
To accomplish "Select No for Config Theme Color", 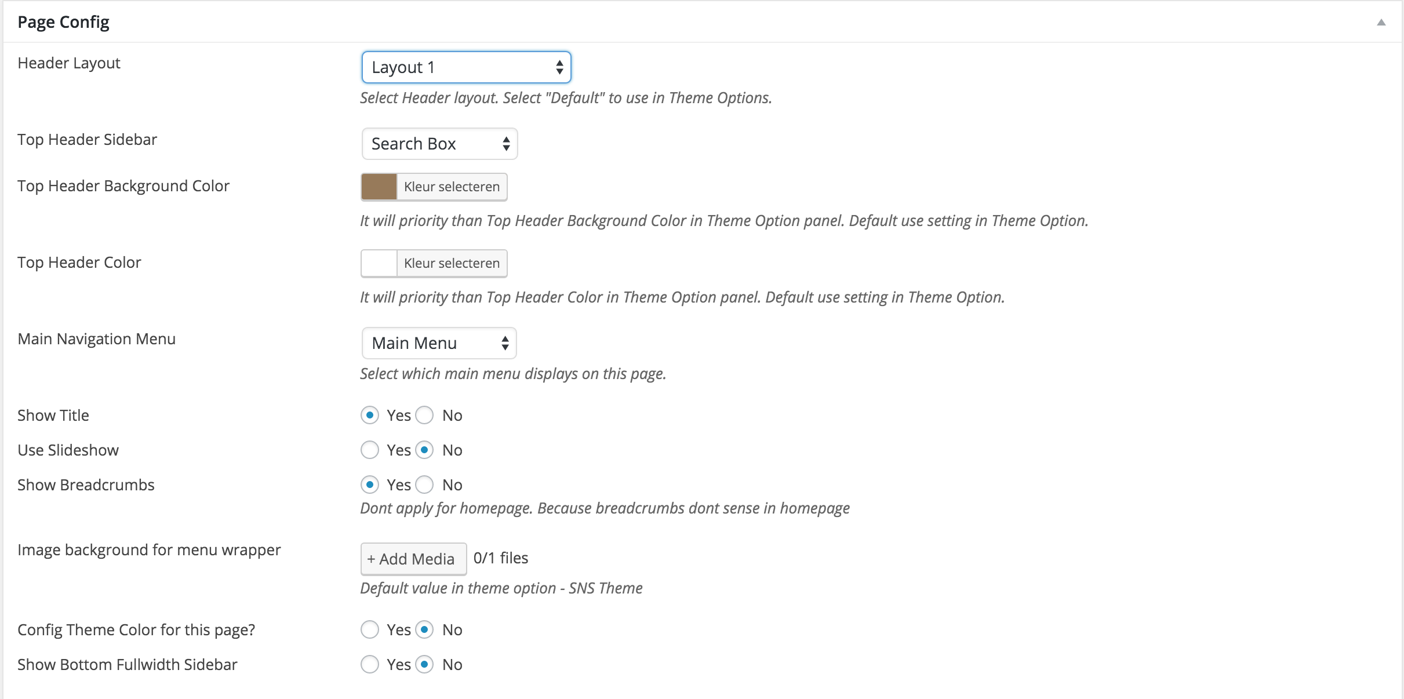I will [424, 629].
